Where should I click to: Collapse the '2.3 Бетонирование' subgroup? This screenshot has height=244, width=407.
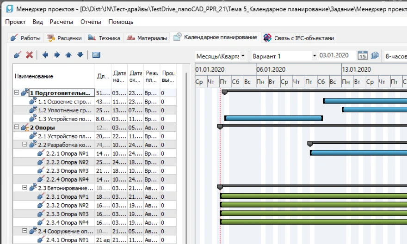[x=25, y=188]
